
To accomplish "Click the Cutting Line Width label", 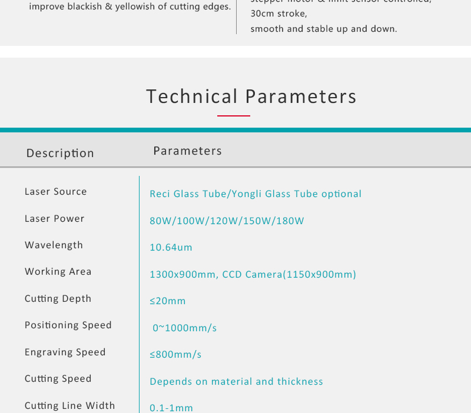I will pos(69,405).
